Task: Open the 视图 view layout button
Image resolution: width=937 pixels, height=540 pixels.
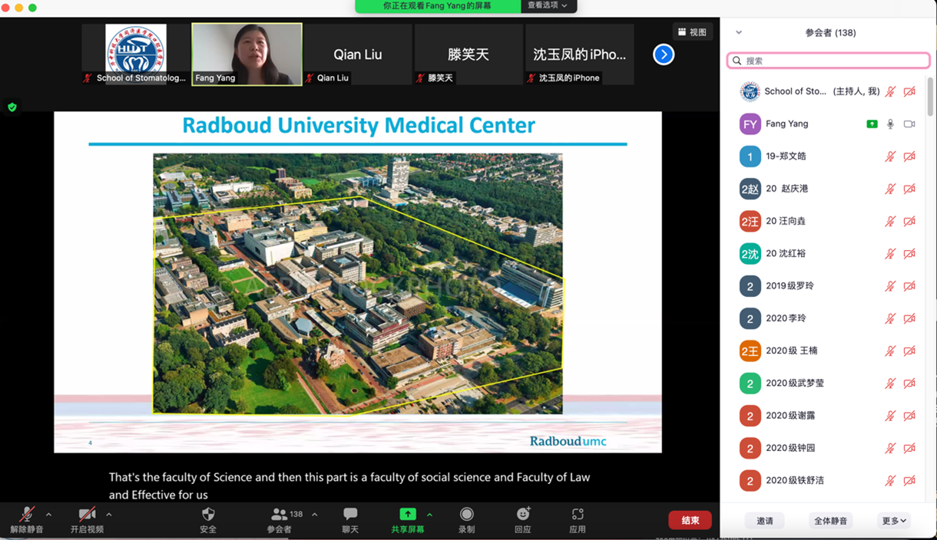Action: [692, 32]
